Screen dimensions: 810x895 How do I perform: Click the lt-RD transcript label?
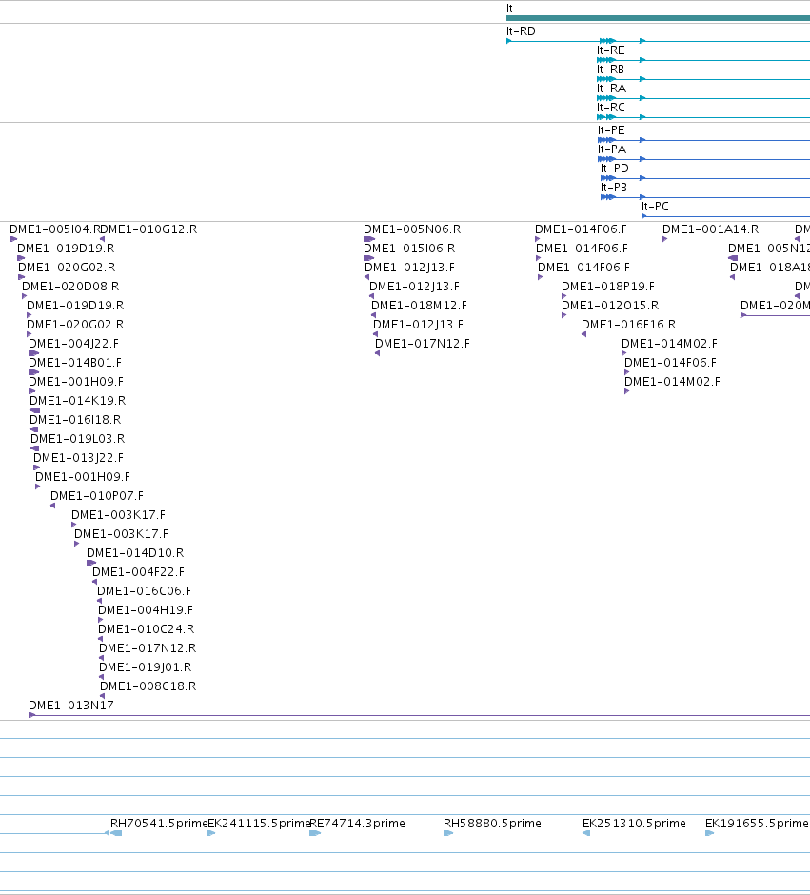pyautogui.click(x=521, y=31)
